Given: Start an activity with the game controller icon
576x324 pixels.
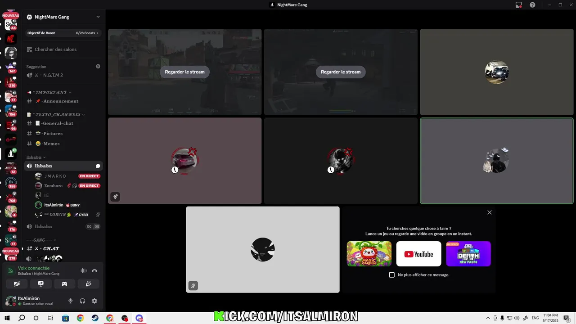Looking at the screenshot, I should tap(64, 284).
